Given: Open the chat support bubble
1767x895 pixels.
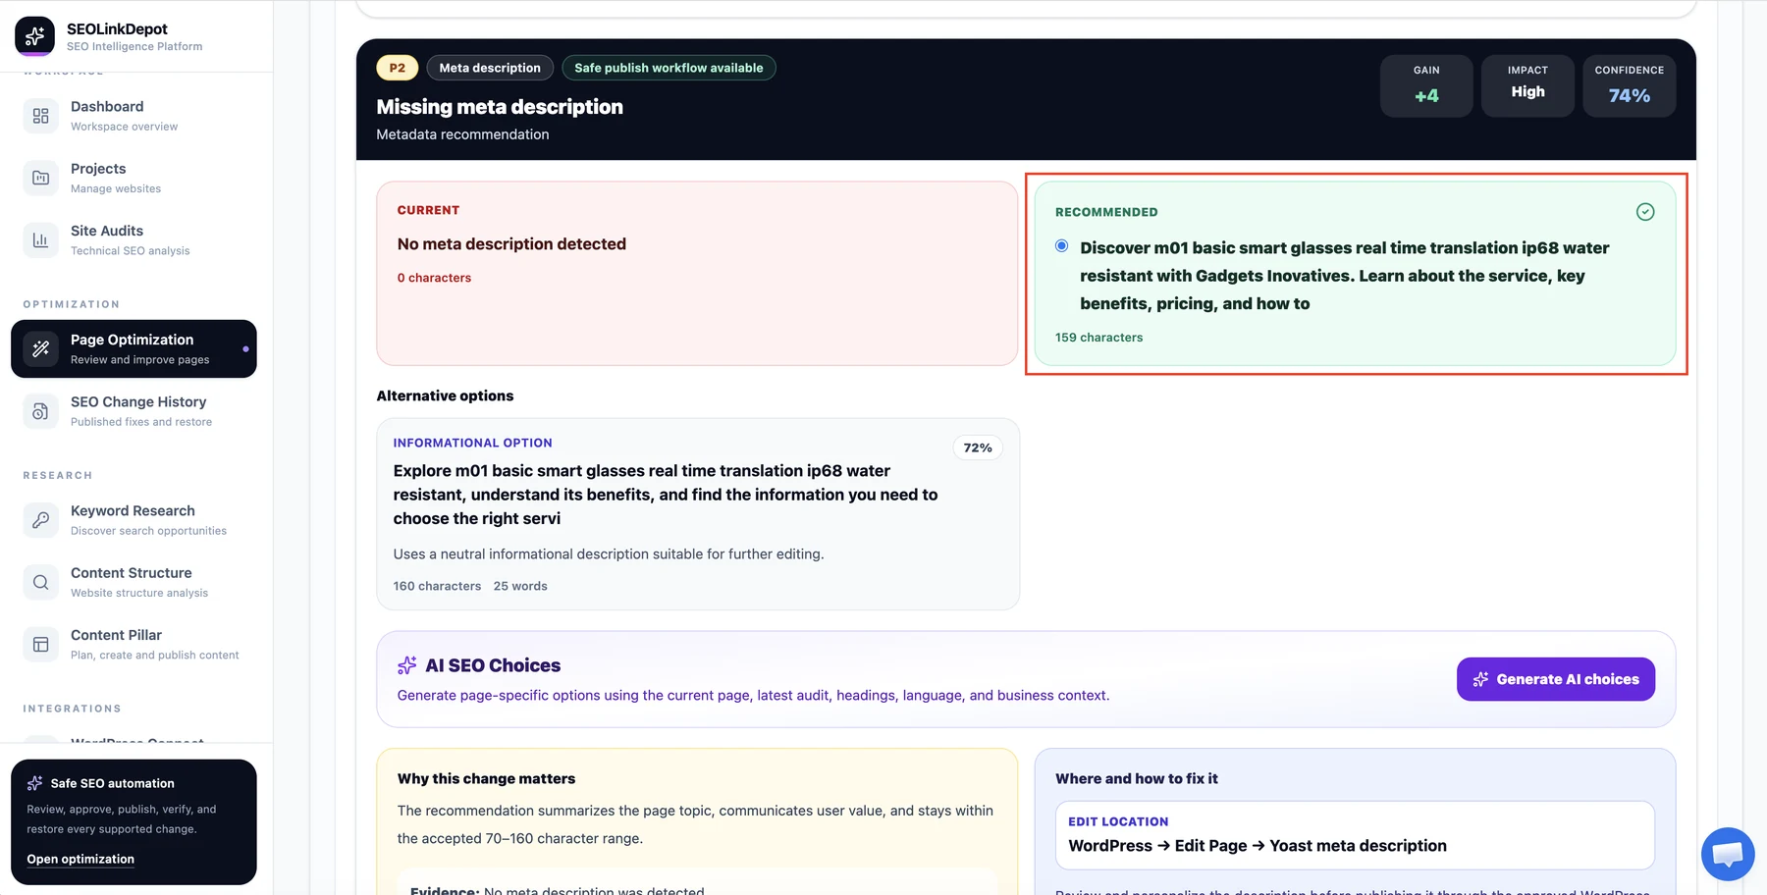Looking at the screenshot, I should pyautogui.click(x=1728, y=854).
